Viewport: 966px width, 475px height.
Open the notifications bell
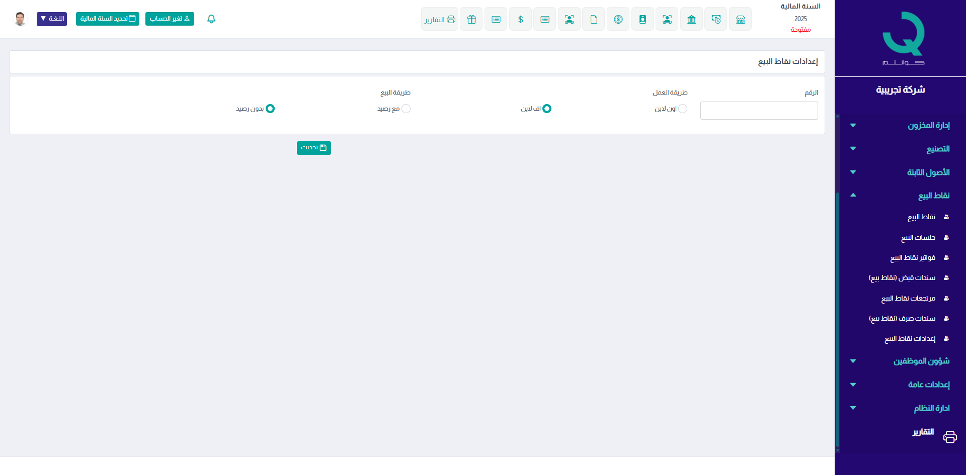pos(211,19)
